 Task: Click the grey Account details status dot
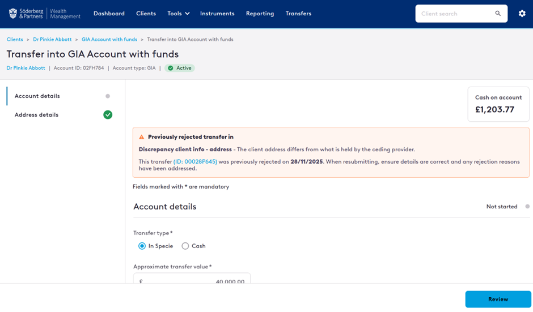click(x=108, y=96)
